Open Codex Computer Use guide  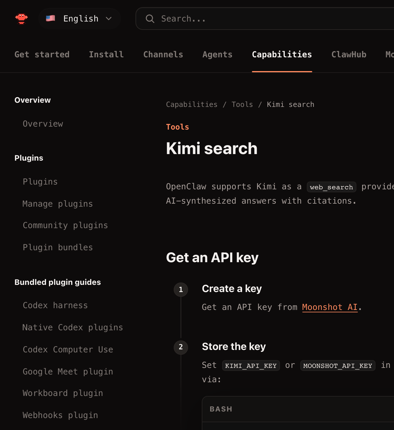(x=68, y=349)
